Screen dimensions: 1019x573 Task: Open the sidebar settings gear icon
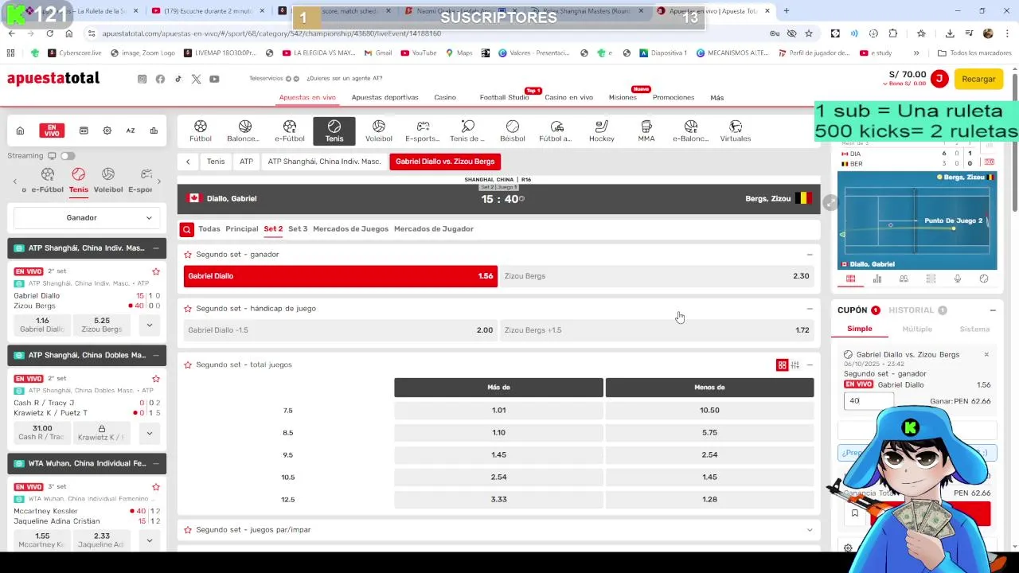point(107,131)
